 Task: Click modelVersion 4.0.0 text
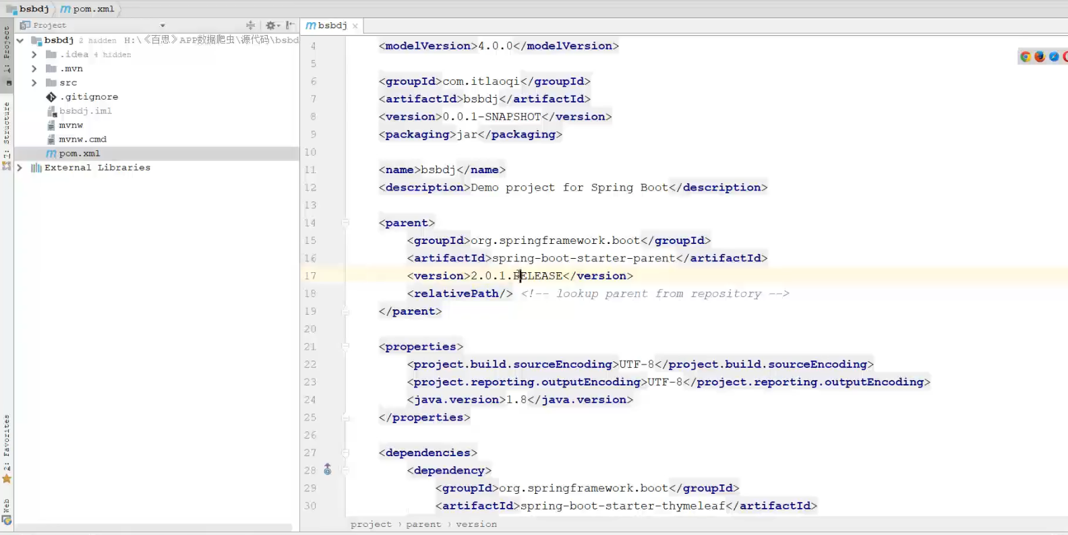[495, 46]
